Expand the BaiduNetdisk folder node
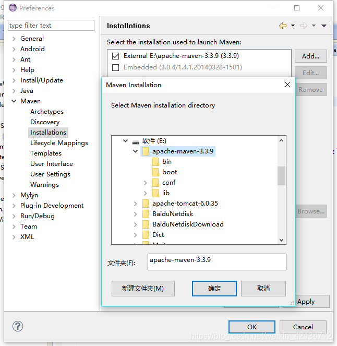Screen dimensions: 337x346 (135, 214)
